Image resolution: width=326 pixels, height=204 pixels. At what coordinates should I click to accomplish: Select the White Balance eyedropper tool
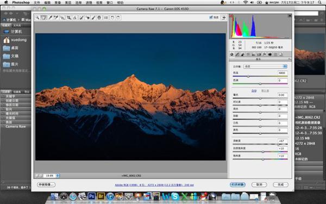(50, 18)
